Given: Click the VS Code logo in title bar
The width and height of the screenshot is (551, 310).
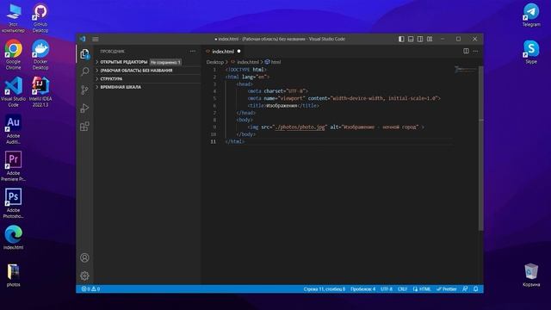Looking at the screenshot, I should [x=83, y=39].
